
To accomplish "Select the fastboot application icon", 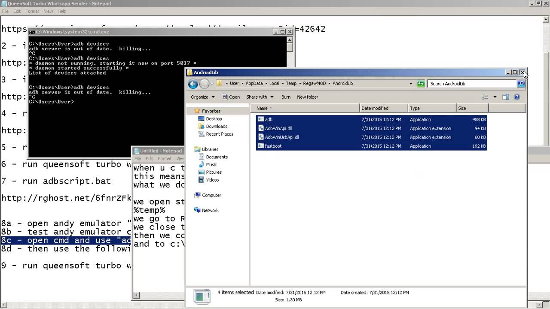I will click(x=261, y=146).
